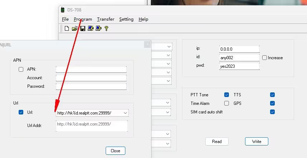Click the read-from-radio computer icon
307x158 pixels.
pyautogui.click(x=90, y=29)
